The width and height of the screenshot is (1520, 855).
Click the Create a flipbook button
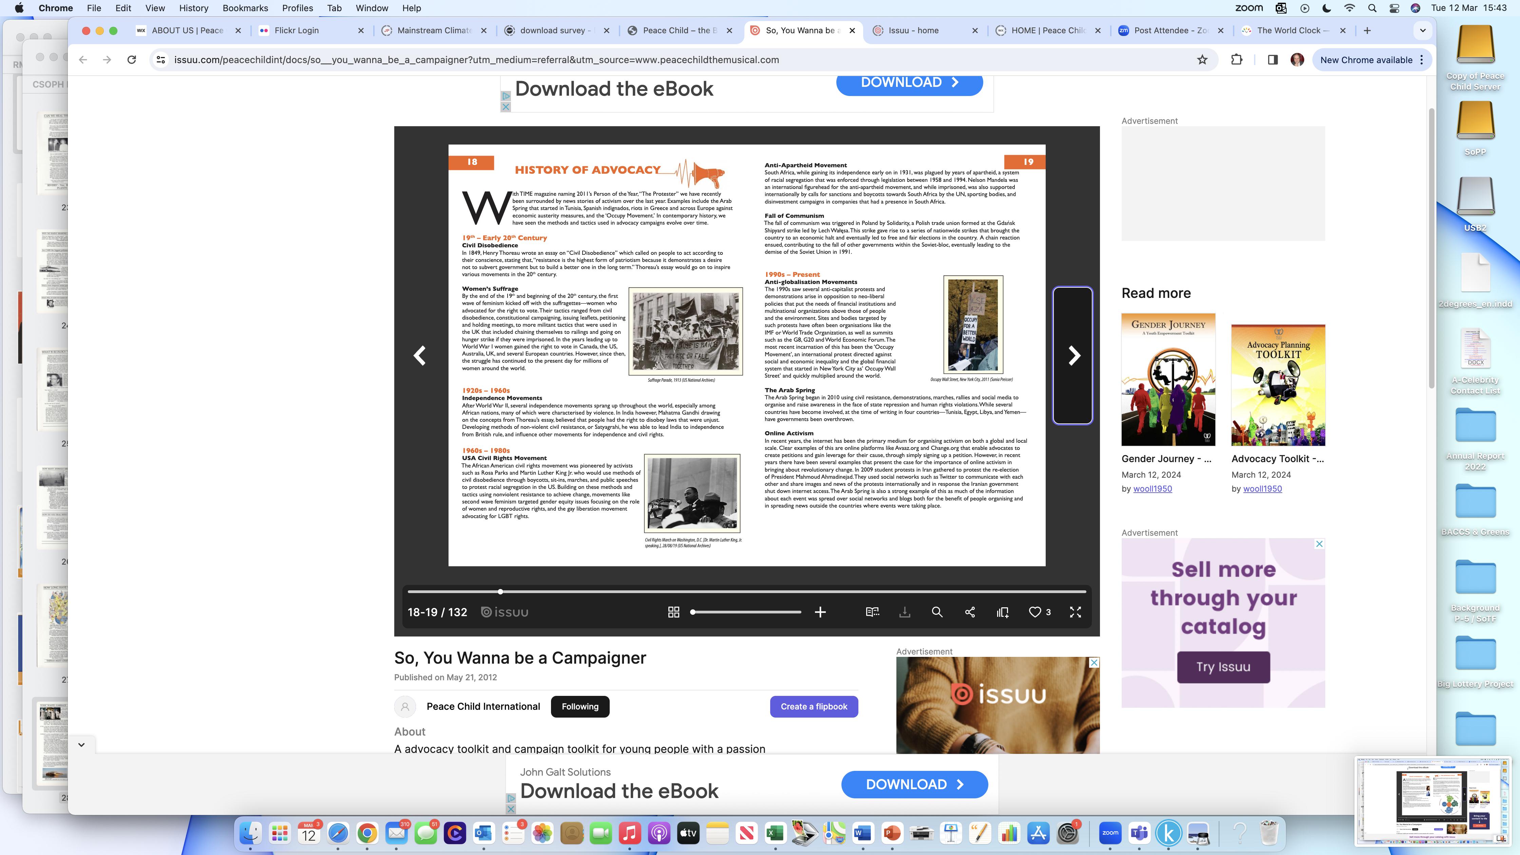point(814,706)
